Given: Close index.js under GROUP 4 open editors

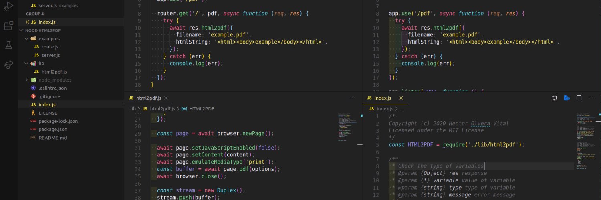Looking at the screenshot, I should (27, 22).
